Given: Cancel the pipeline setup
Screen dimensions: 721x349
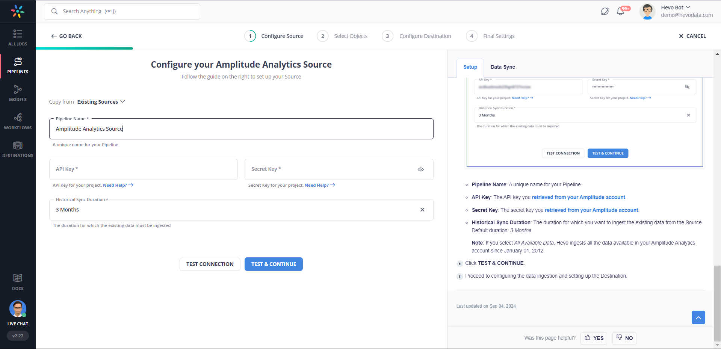Looking at the screenshot, I should point(692,36).
